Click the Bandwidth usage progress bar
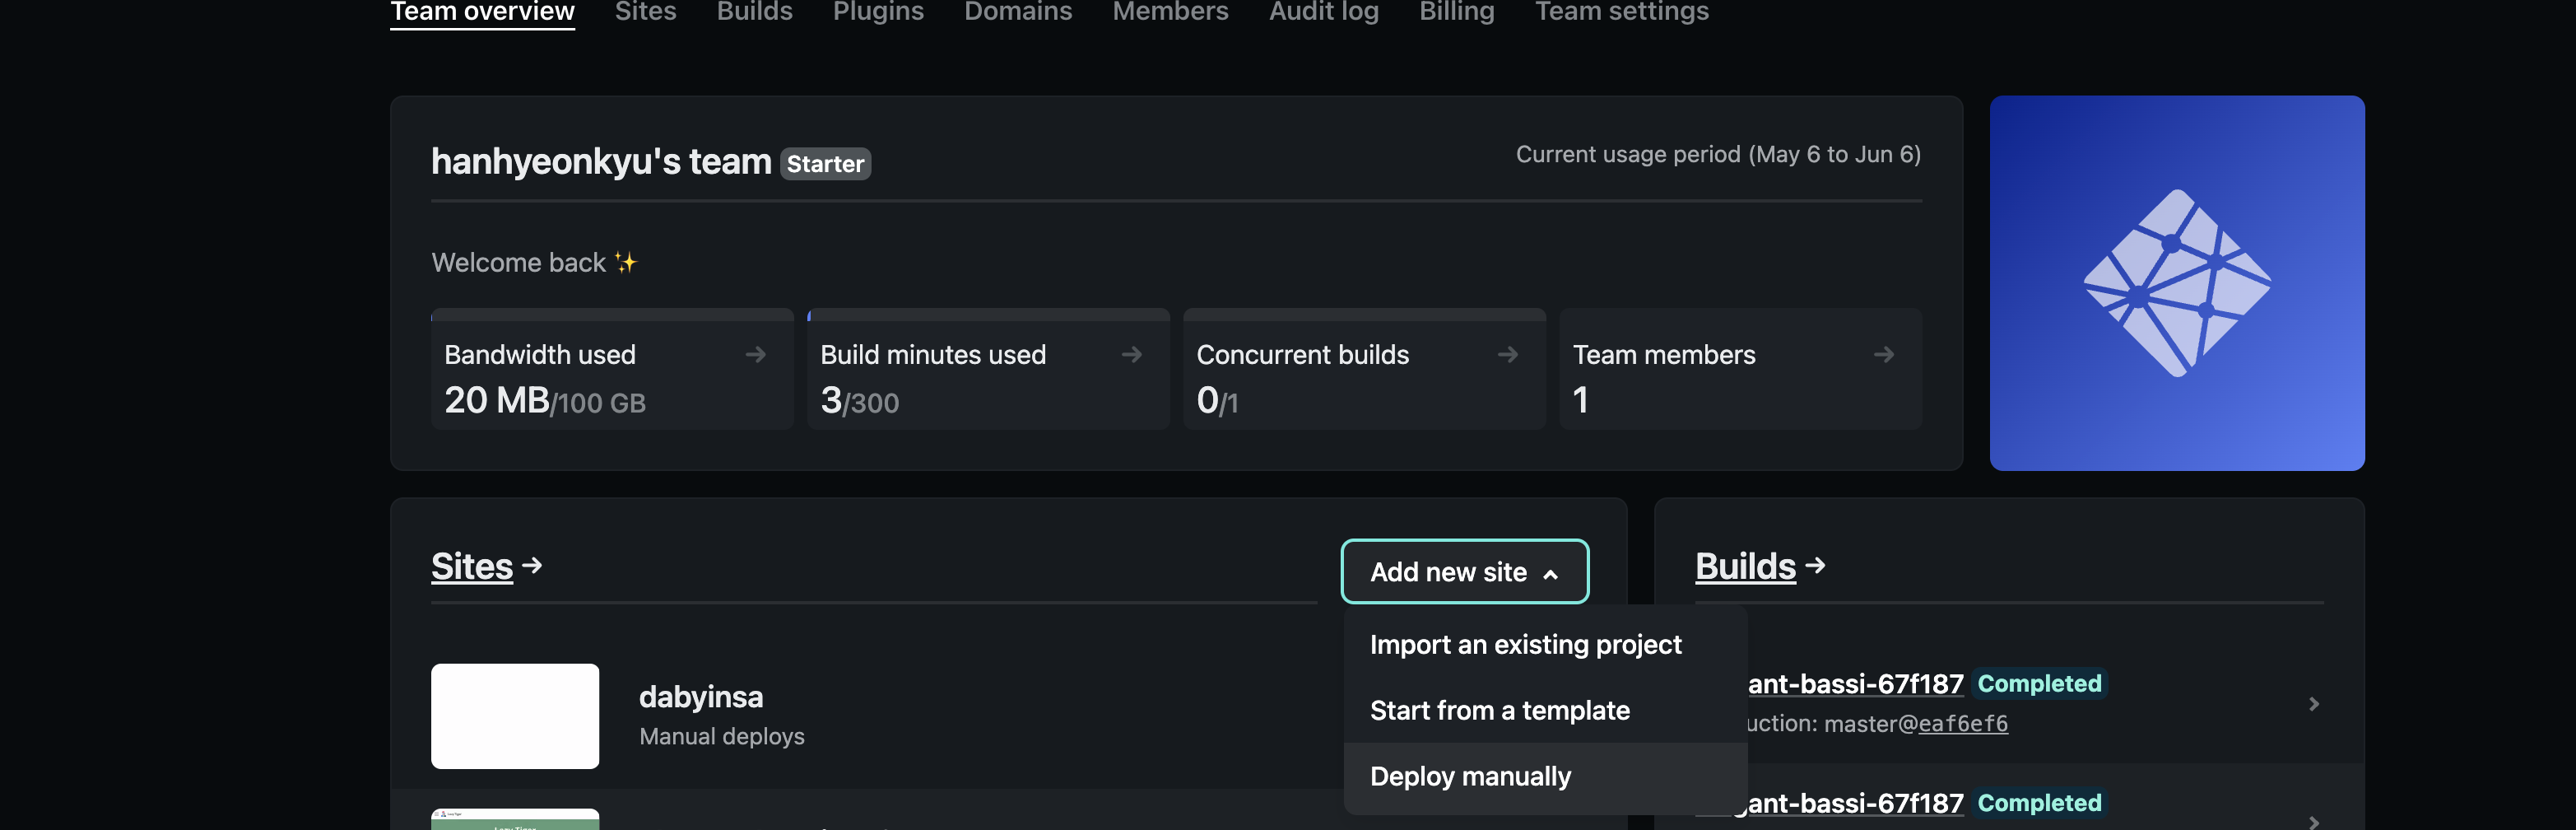 point(612,315)
